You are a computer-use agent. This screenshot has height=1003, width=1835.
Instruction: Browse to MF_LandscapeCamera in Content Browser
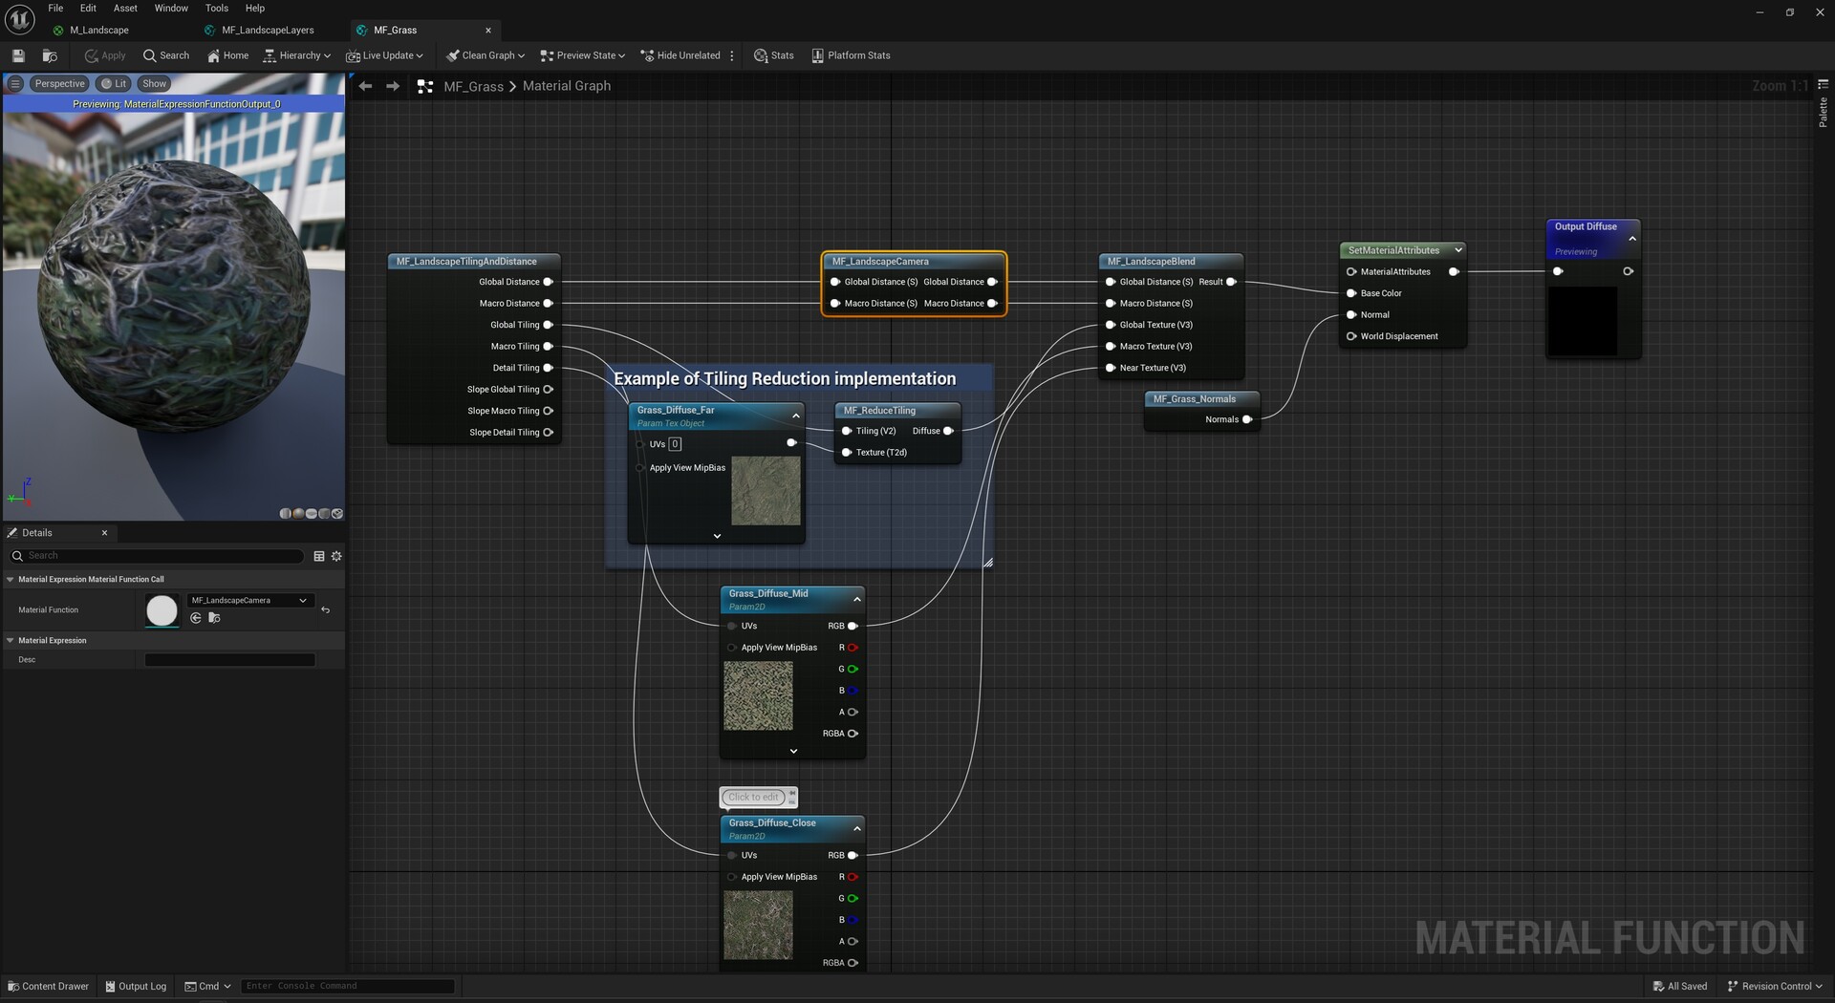pos(215,618)
